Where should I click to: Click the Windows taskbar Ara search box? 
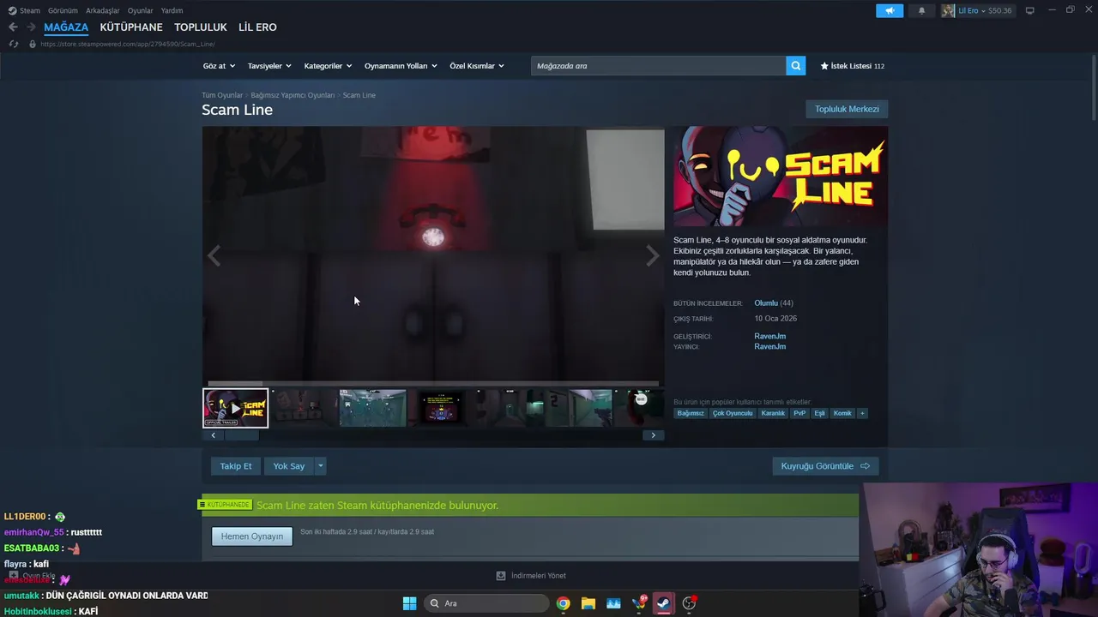coord(486,603)
